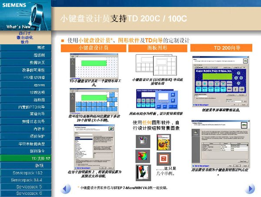
Task: Open the 新的指令 menu item
Action: 26,151
